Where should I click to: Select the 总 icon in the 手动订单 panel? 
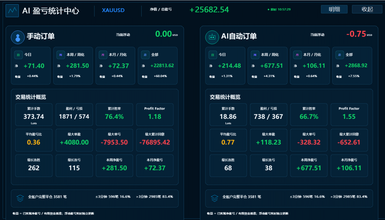coord(145,55)
